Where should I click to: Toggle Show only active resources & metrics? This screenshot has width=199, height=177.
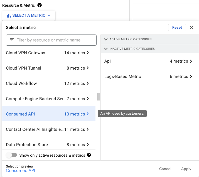pyautogui.click(x=11, y=155)
